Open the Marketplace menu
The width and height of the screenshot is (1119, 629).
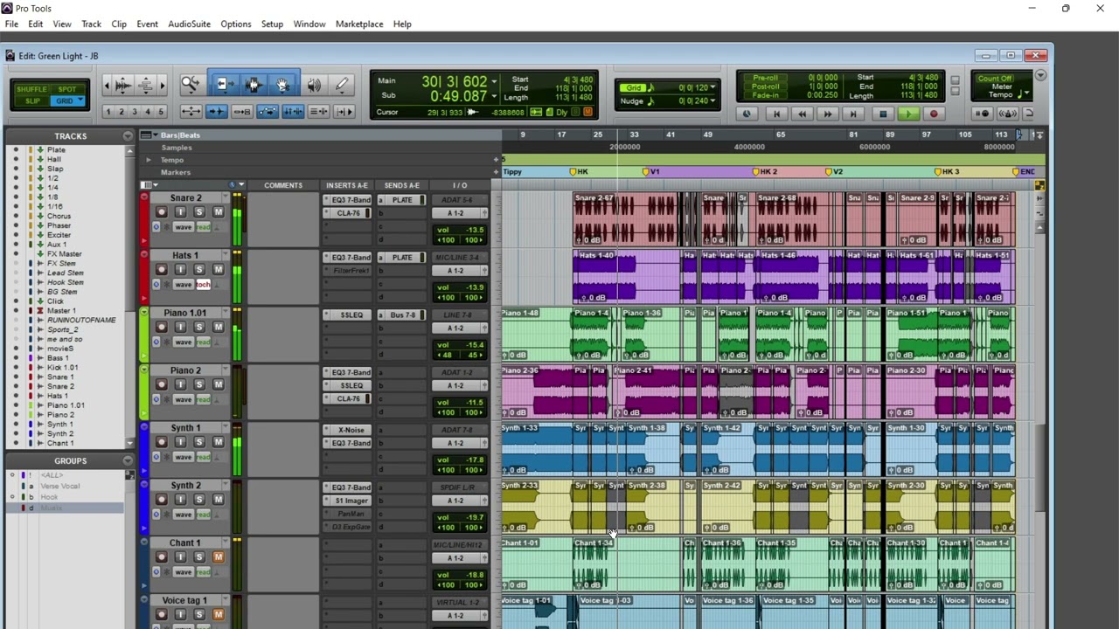coord(359,24)
